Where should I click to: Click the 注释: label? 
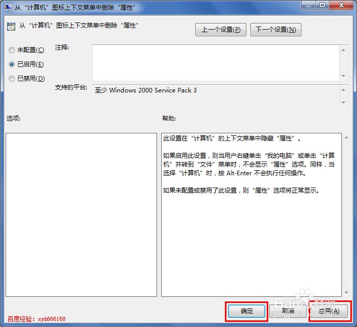pos(62,47)
